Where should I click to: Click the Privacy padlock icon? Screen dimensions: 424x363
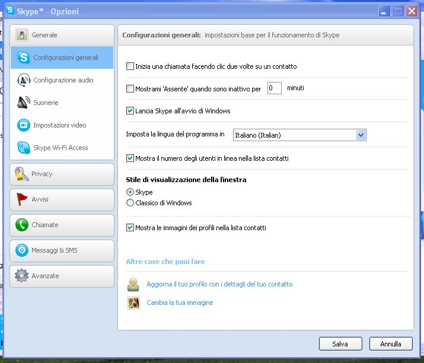click(22, 174)
